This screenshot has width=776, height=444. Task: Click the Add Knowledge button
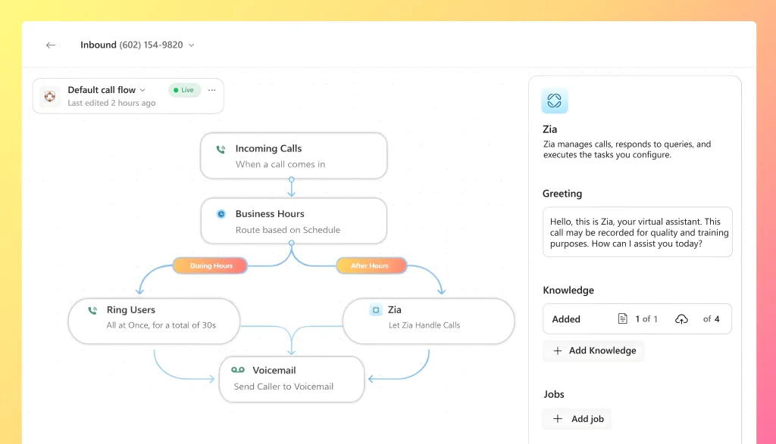pyautogui.click(x=593, y=351)
